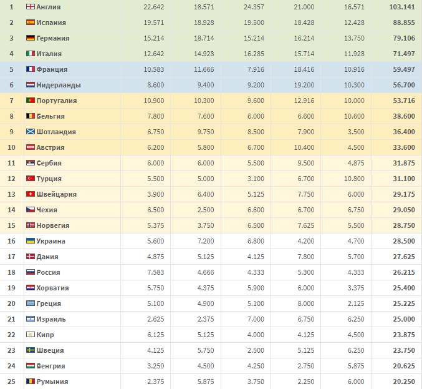Screen dimensions: 422x389
Task: Click total value 103.141 for Англия
Action: [x=402, y=7]
